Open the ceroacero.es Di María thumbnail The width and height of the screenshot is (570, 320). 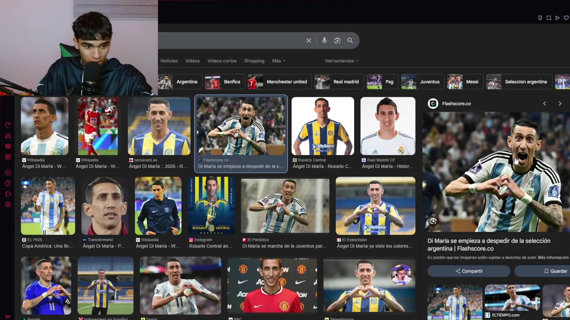pyautogui.click(x=159, y=126)
